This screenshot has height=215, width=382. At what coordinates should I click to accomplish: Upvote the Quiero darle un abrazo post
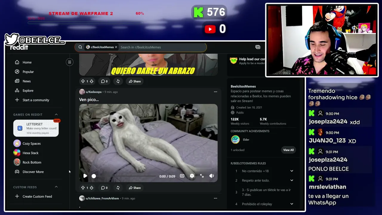83,81
